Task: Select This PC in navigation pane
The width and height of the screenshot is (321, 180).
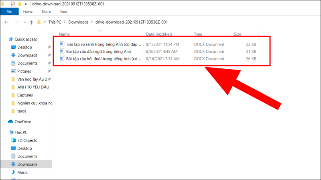Action: coord(21,132)
